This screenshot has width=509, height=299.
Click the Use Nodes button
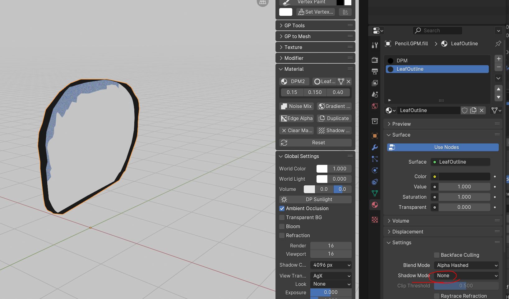point(443,147)
